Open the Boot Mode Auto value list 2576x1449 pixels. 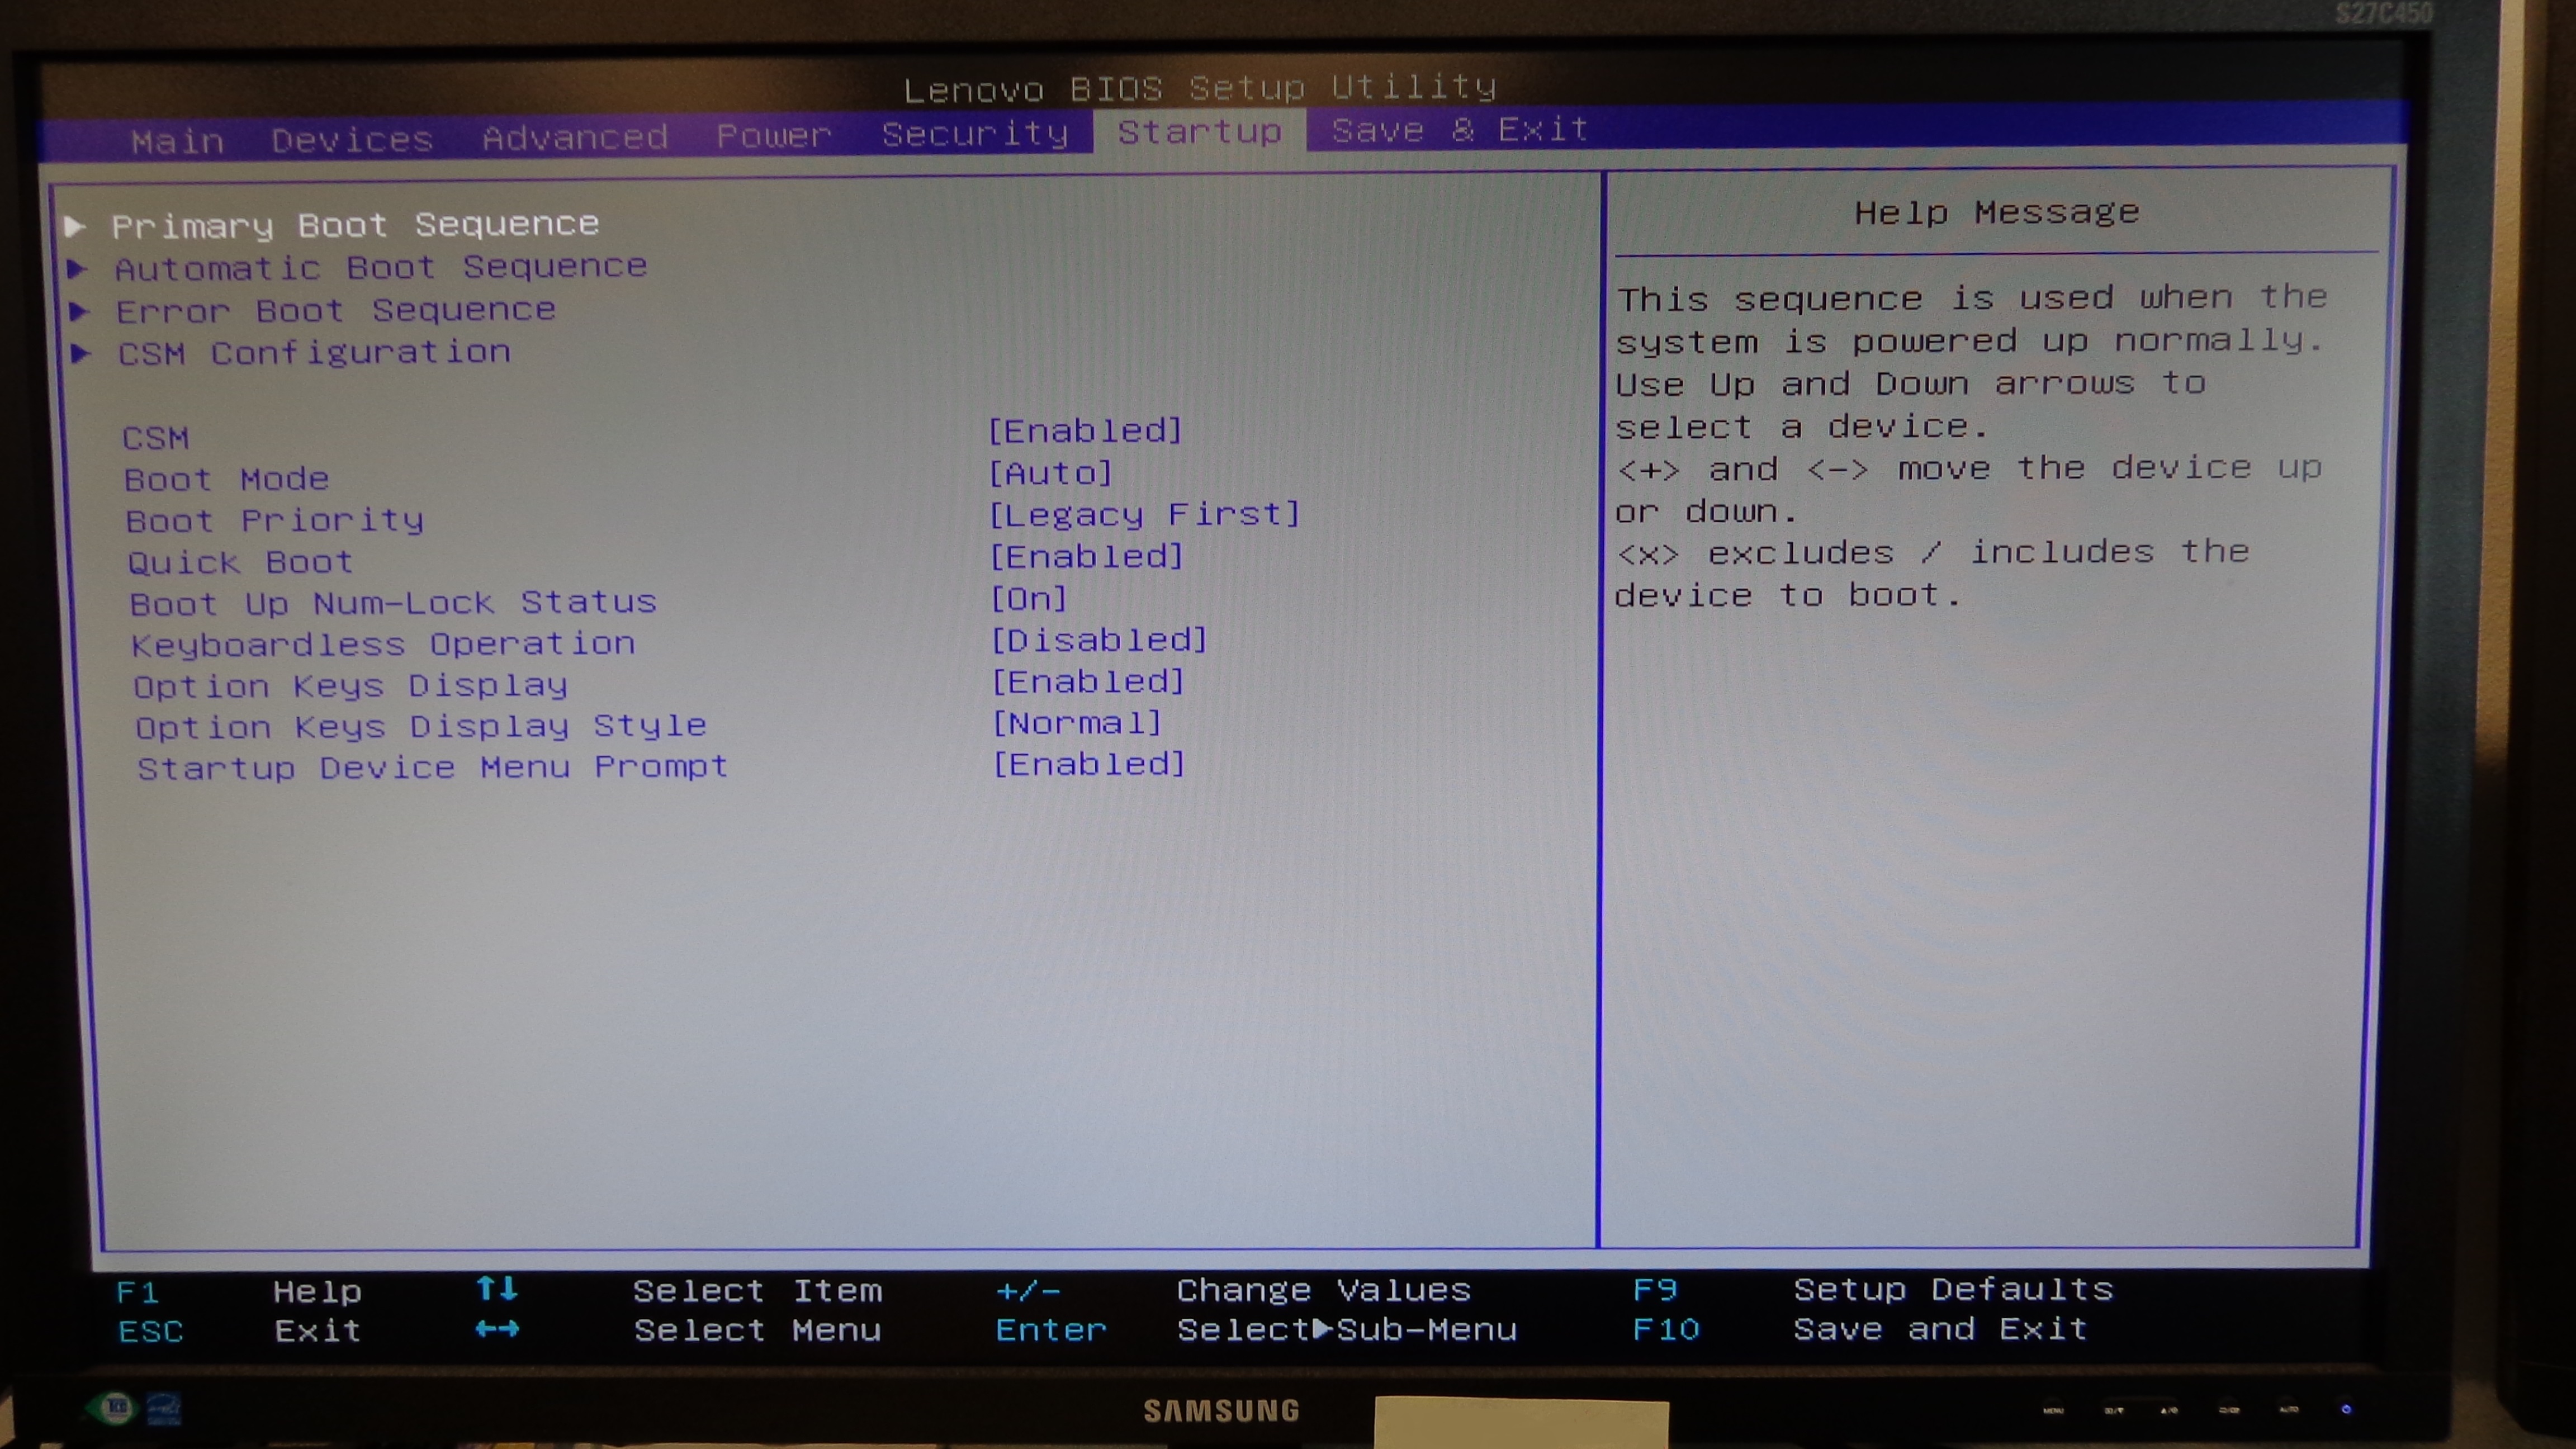(1050, 473)
